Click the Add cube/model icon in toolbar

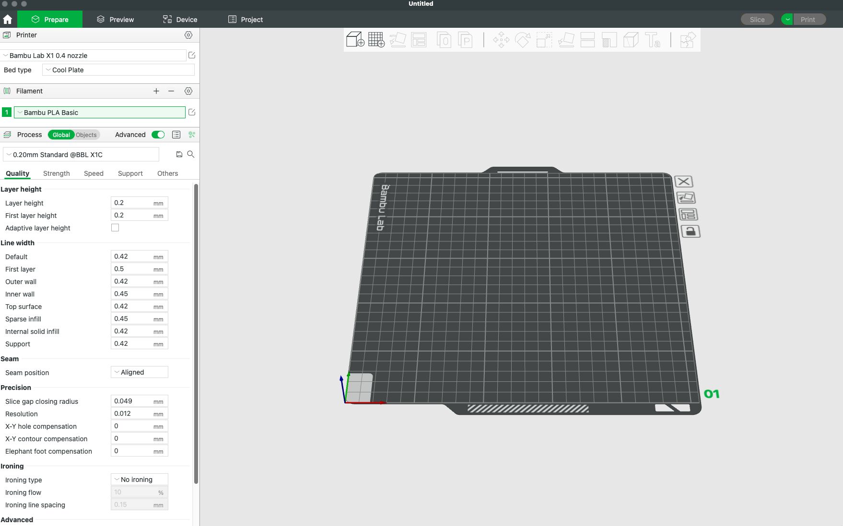pos(355,40)
